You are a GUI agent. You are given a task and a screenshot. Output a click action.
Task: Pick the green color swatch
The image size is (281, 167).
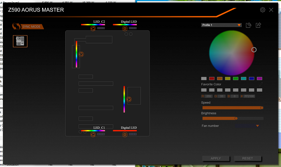pyautogui.click(x=236, y=78)
